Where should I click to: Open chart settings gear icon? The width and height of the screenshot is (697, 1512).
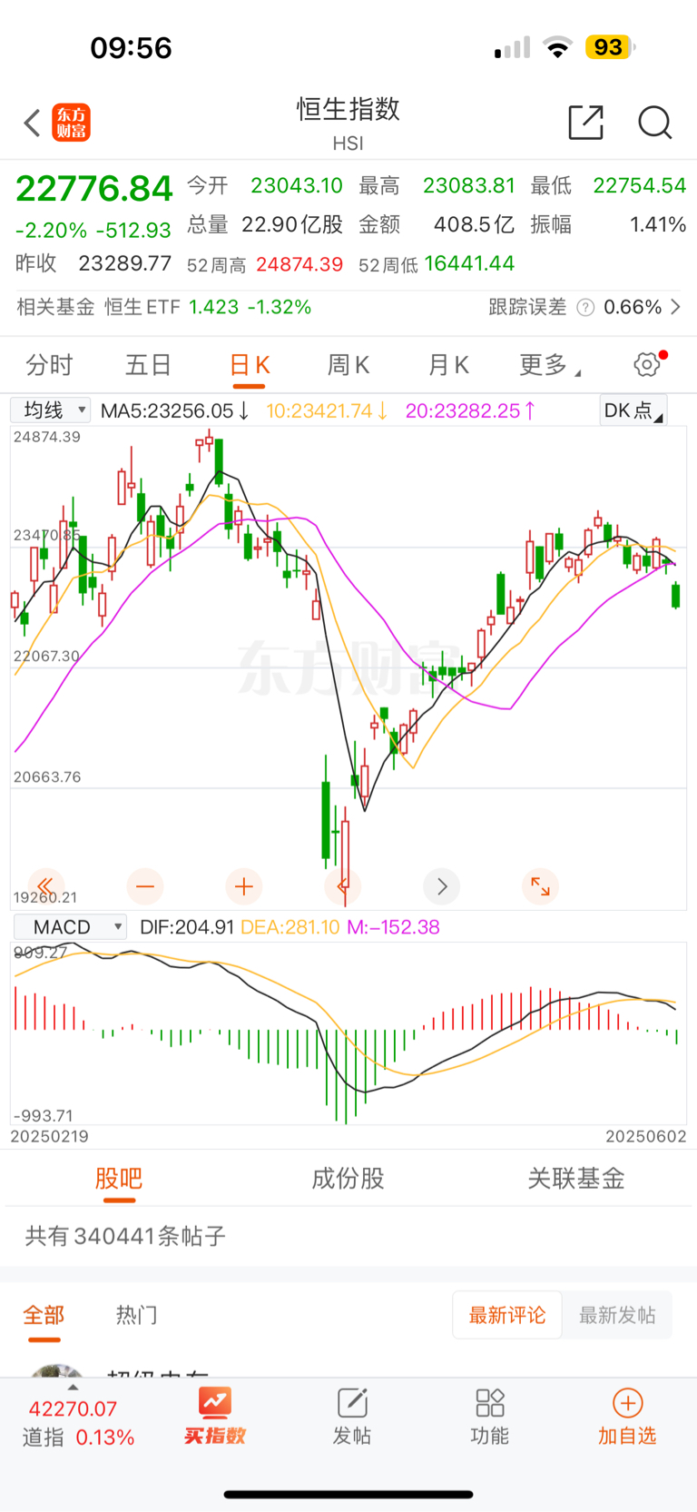pos(648,364)
